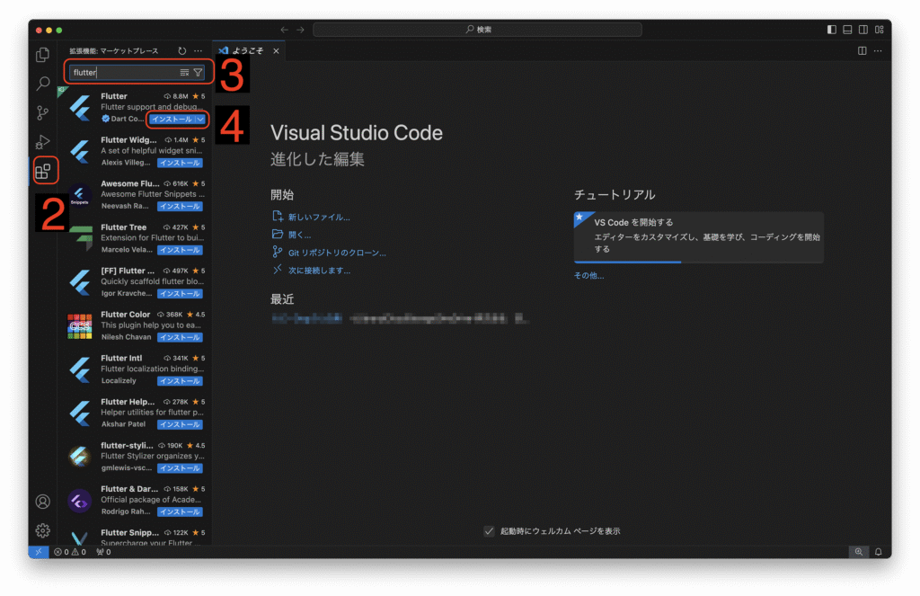Open the VS Code を開始する walkthrough card
The width and height of the screenshot is (920, 596).
click(x=699, y=237)
